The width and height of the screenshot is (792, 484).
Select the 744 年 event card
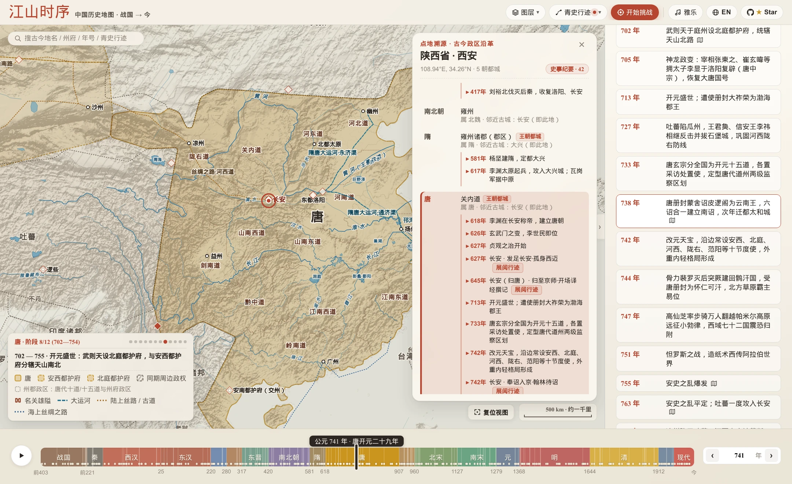(698, 287)
